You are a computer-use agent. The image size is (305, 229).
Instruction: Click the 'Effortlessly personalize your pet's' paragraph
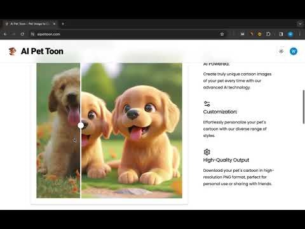click(234, 128)
